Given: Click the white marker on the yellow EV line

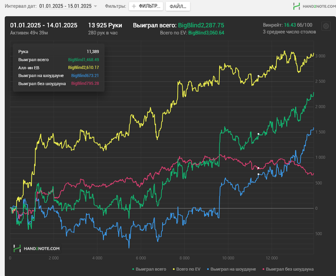Looking at the screenshot, I should tap(258, 76).
